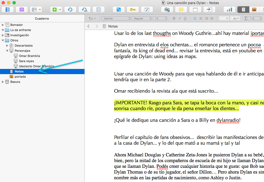Viewport: 264px width, 182px height.
Task: Click the Cuaderno binder header
Action: pos(42,19)
